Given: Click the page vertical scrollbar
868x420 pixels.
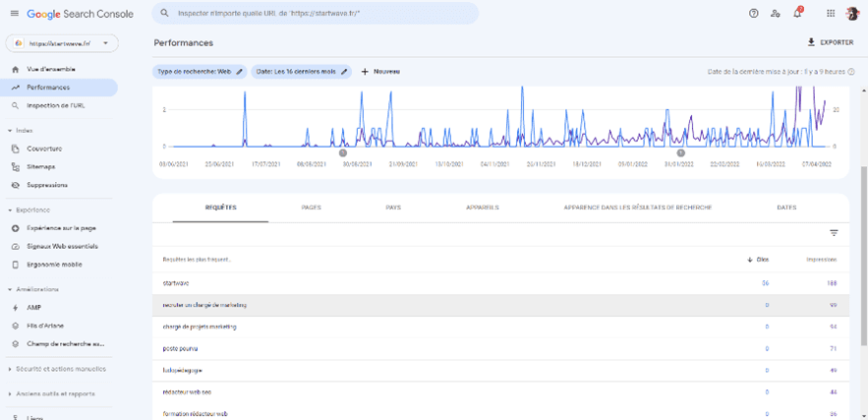Looking at the screenshot, I should [863, 255].
